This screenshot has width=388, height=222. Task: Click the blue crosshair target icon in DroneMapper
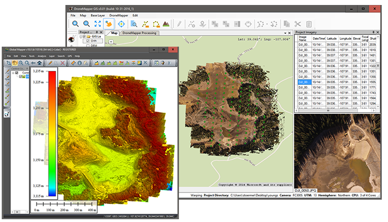[121, 24]
